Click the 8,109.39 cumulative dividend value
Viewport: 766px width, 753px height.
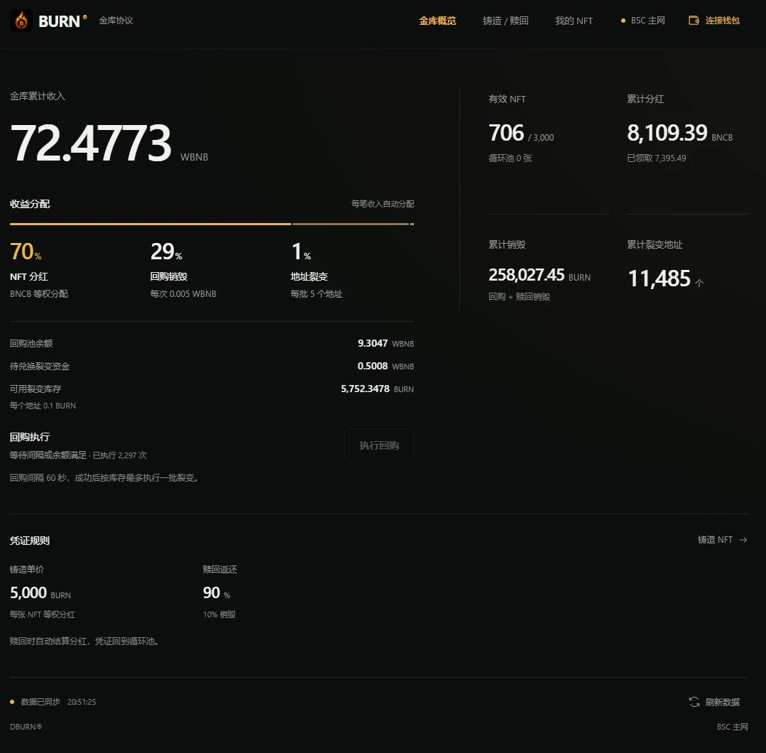(667, 133)
